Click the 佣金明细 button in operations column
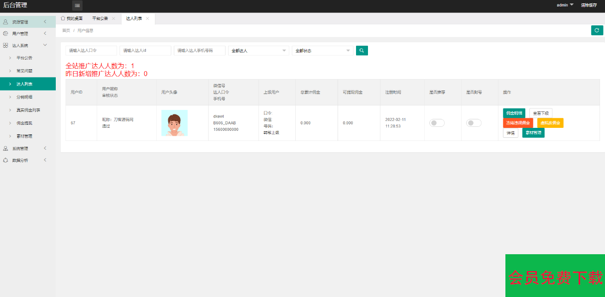Viewport: 605px width, 297px height. click(x=514, y=113)
